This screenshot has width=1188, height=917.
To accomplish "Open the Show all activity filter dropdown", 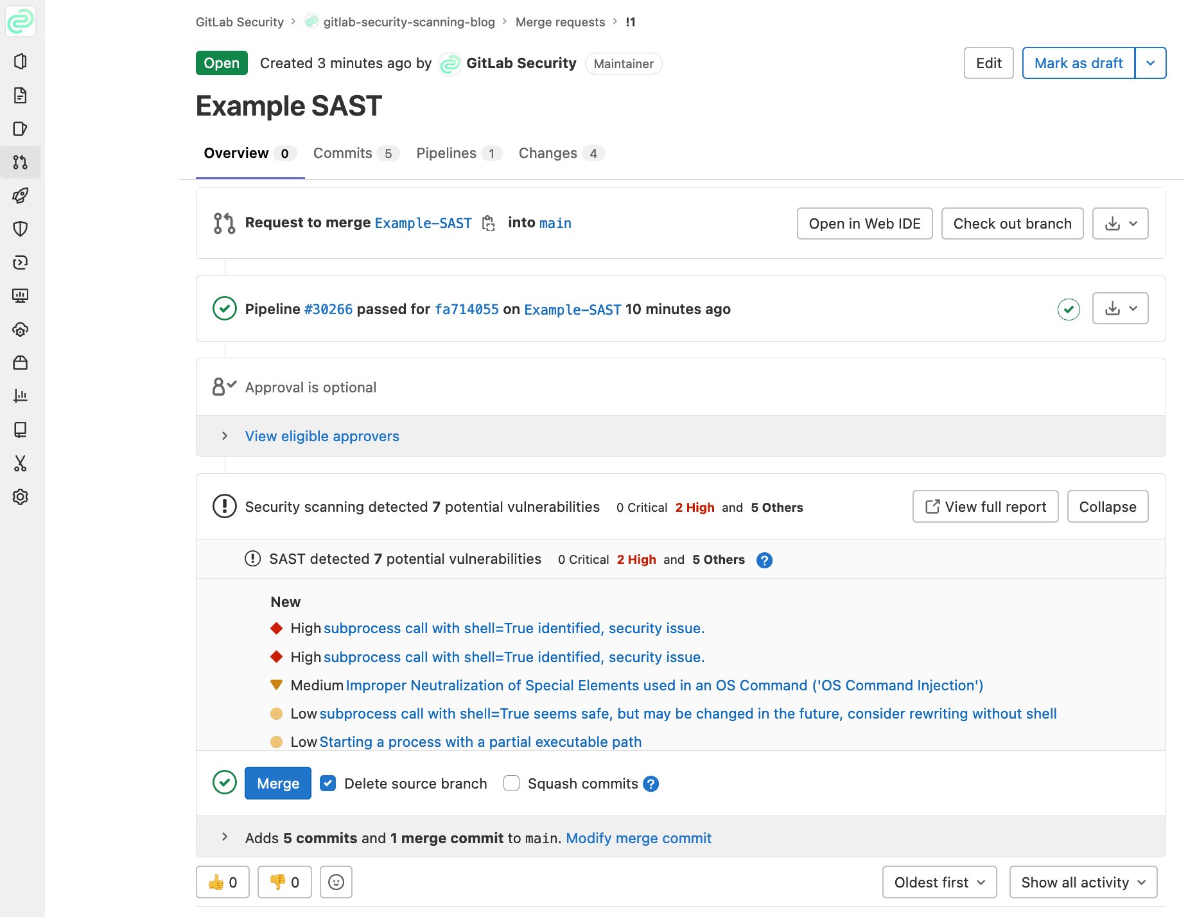I will click(1083, 882).
